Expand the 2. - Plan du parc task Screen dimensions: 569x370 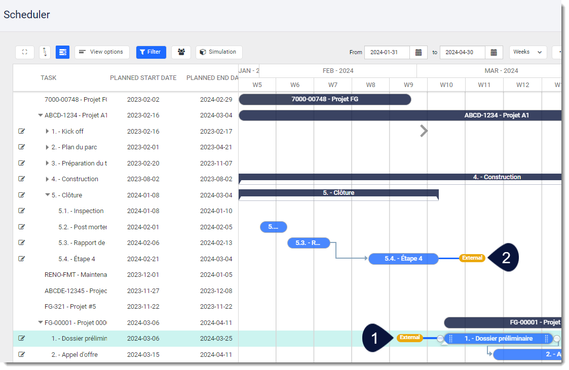47,147
